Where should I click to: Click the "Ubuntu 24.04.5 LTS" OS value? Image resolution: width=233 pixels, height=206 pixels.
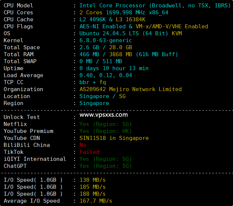coord(109,33)
